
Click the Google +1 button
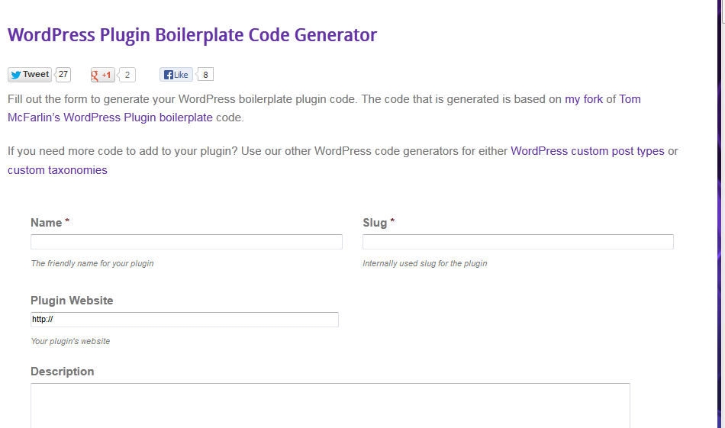103,75
